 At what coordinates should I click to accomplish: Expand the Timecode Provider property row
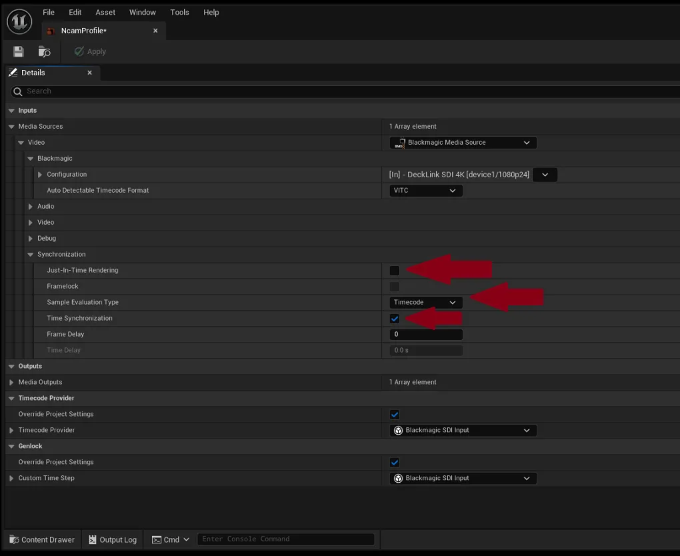click(12, 430)
